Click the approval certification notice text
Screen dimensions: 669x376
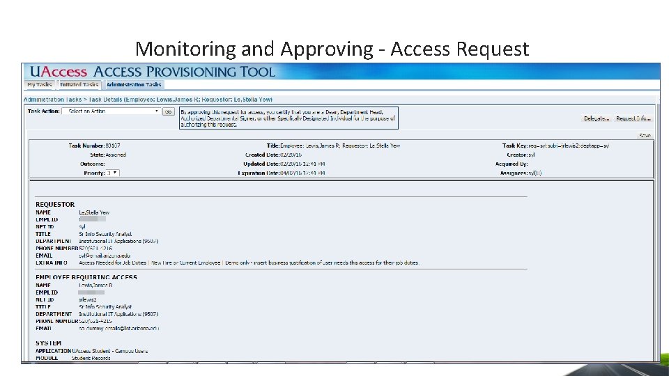pyautogui.click(x=289, y=118)
